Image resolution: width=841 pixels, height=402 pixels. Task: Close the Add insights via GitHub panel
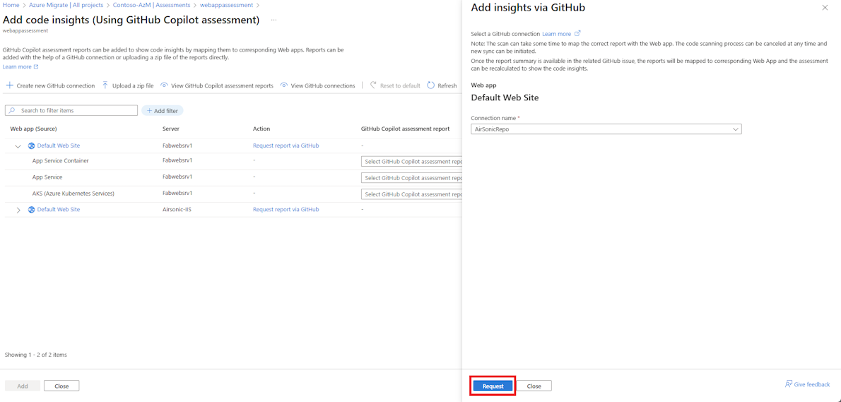[x=825, y=8]
